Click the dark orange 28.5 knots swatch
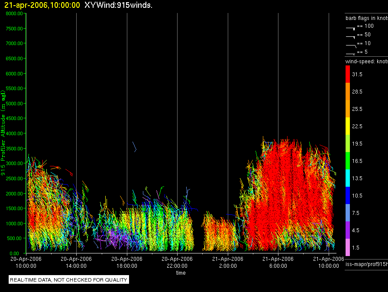The image size is (388, 292). point(348,91)
